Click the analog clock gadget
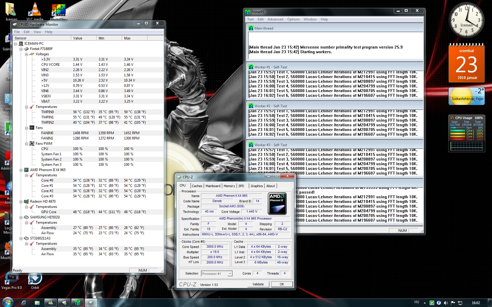Screen dimensions: 492x307 tap(466, 20)
